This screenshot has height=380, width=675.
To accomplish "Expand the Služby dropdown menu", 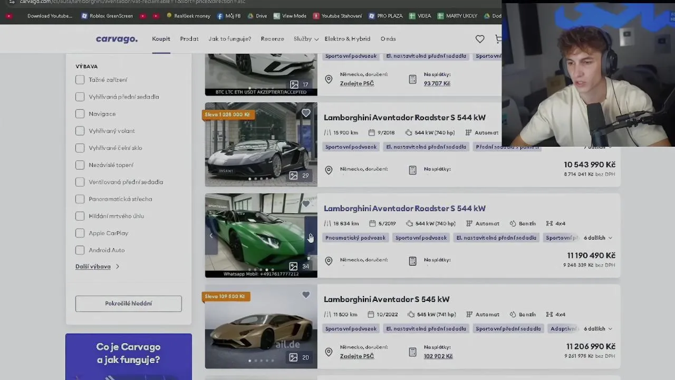I will tap(306, 39).
